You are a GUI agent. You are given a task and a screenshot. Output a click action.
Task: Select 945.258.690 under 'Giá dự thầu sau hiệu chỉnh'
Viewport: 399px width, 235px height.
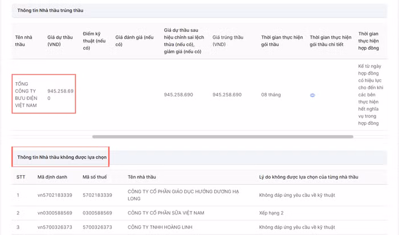[x=178, y=95]
